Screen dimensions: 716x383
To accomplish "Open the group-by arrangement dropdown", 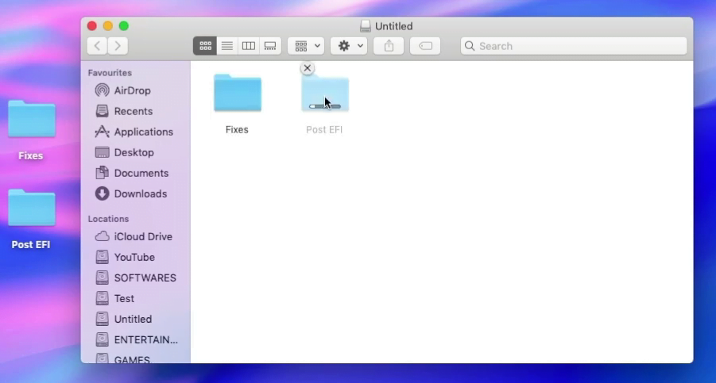I will click(x=306, y=45).
